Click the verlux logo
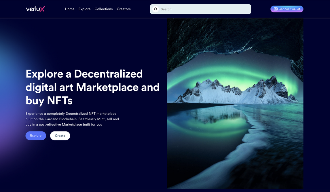Viewport: 330px width, 192px height. coord(35,9)
